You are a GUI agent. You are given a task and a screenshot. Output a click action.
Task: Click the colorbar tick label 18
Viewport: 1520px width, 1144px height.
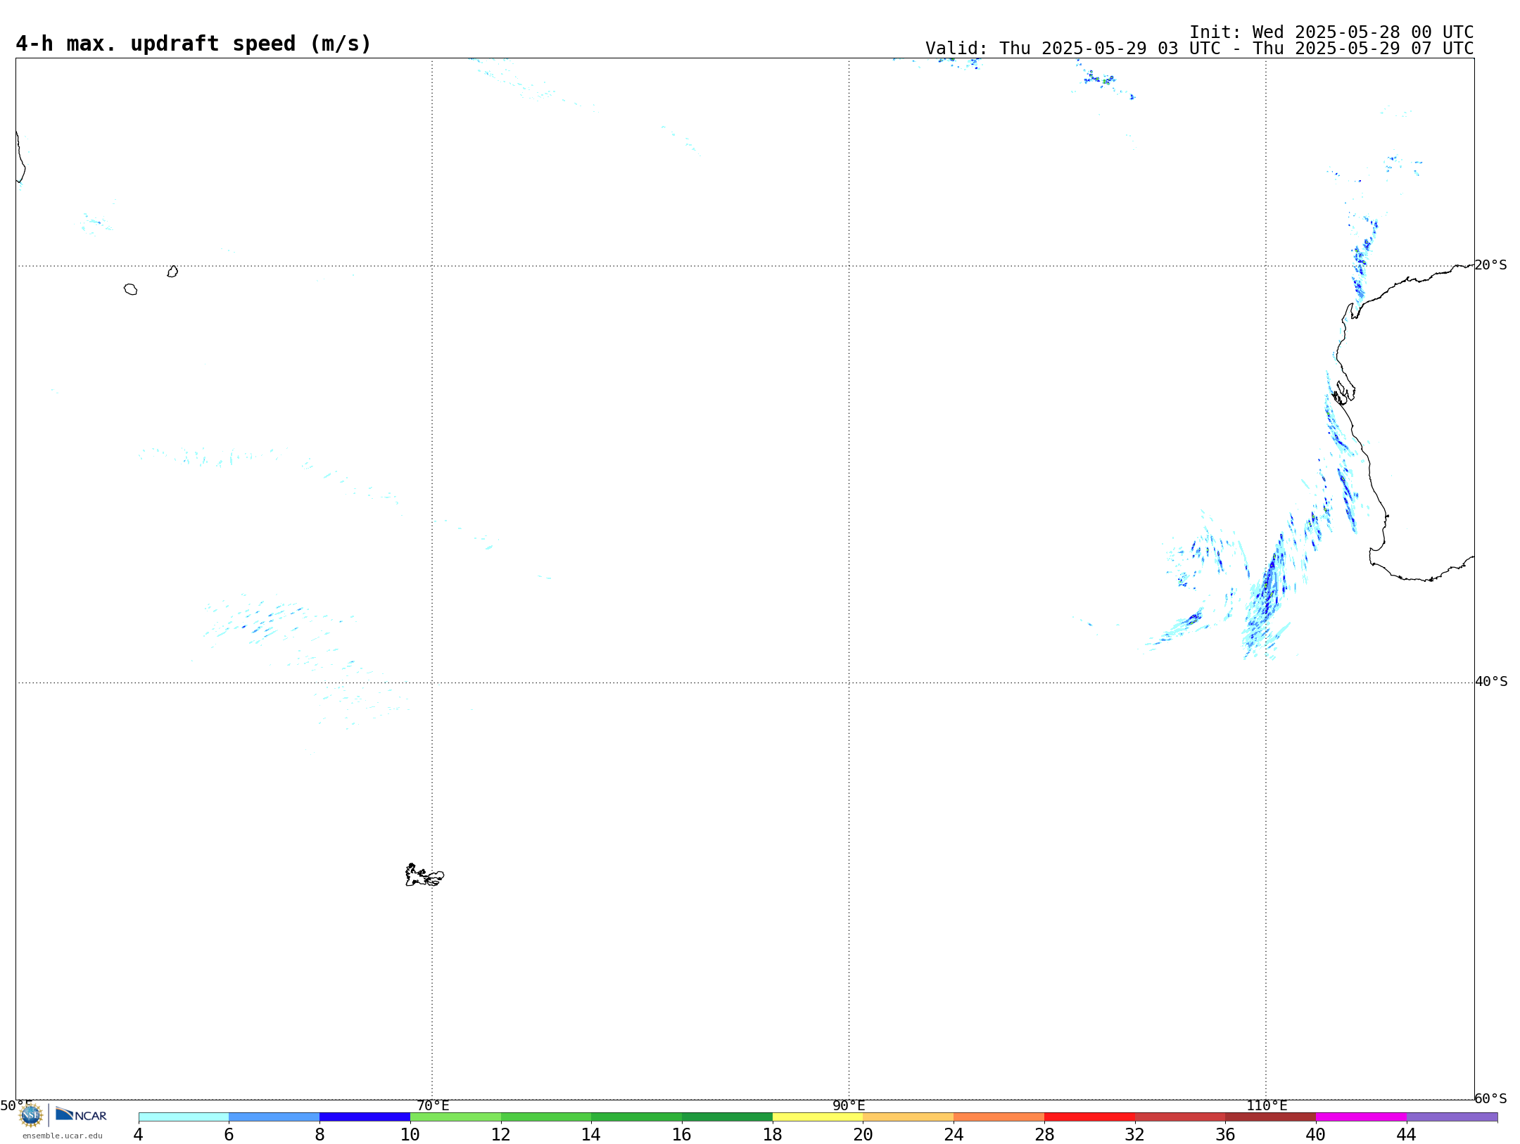pyautogui.click(x=772, y=1134)
